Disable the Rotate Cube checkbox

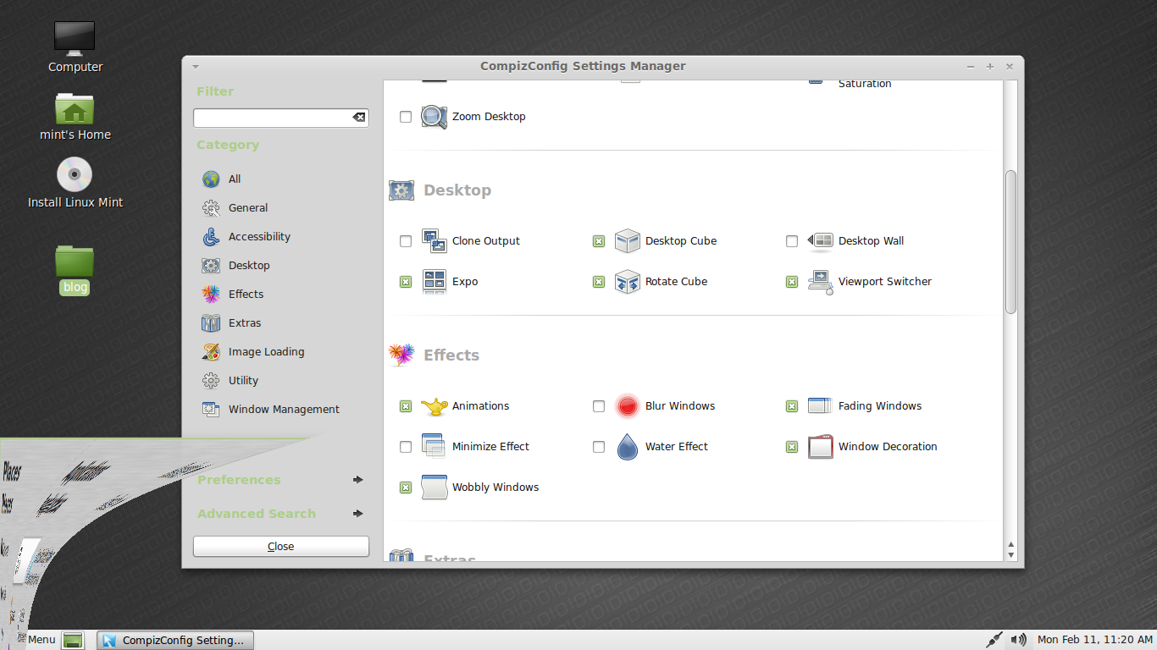599,282
